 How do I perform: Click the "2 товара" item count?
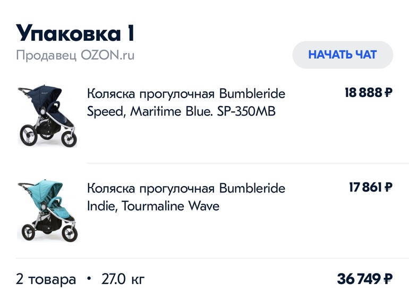[x=46, y=279]
